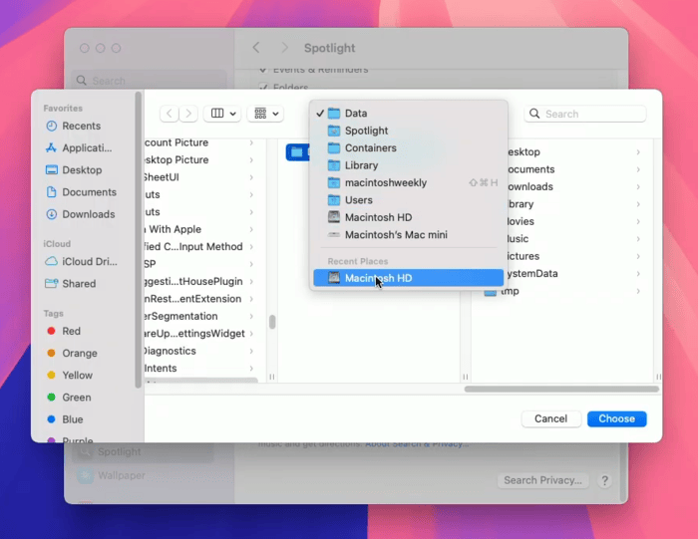Expand the Music folder chevron

pos(638,239)
